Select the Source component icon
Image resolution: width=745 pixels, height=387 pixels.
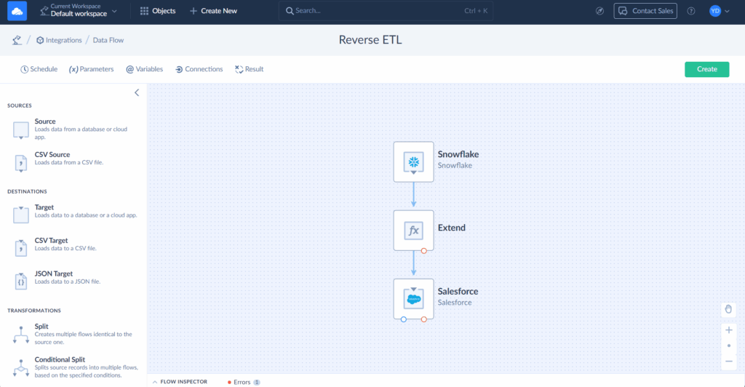point(21,130)
